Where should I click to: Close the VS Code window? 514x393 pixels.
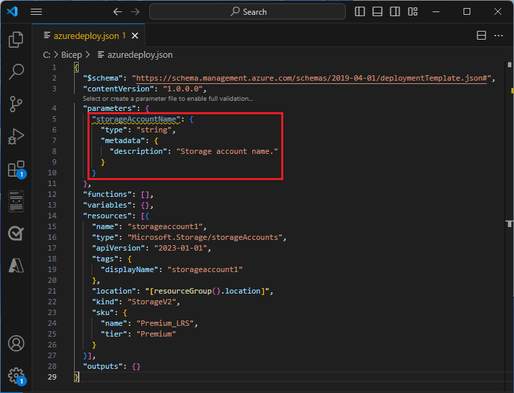pyautogui.click(x=498, y=12)
